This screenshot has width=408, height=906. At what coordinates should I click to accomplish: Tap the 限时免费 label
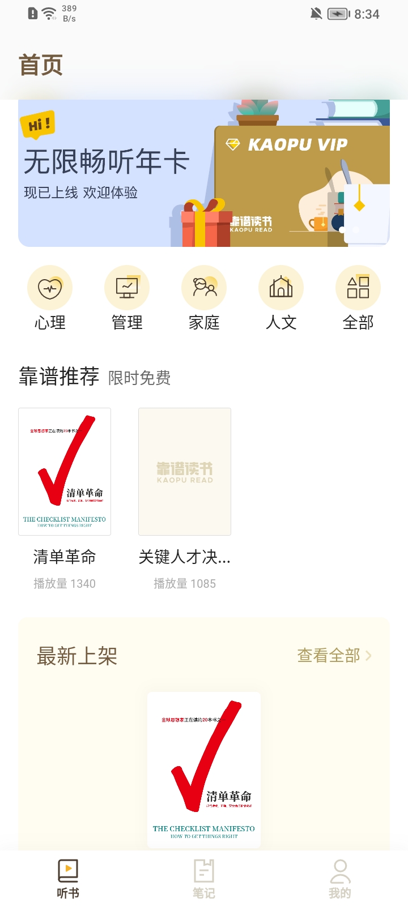point(139,378)
